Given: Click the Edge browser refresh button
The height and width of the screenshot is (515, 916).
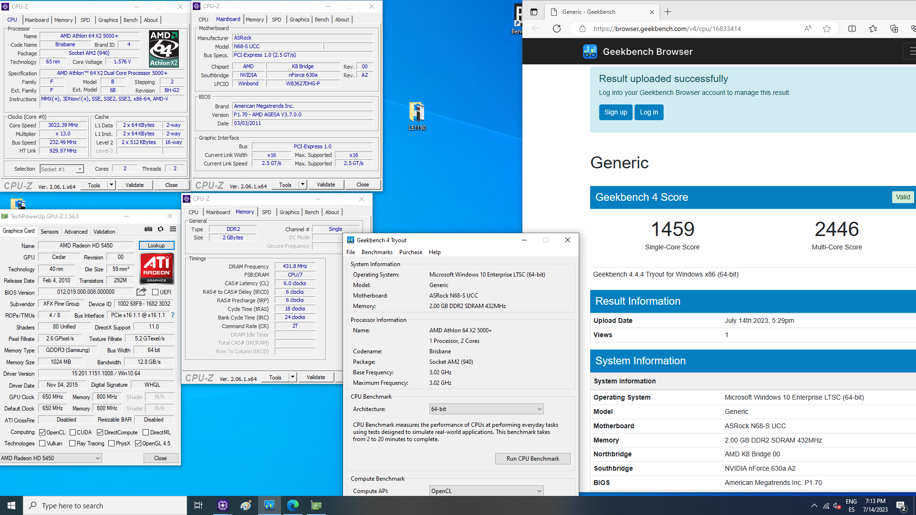Looking at the screenshot, I should (557, 29).
